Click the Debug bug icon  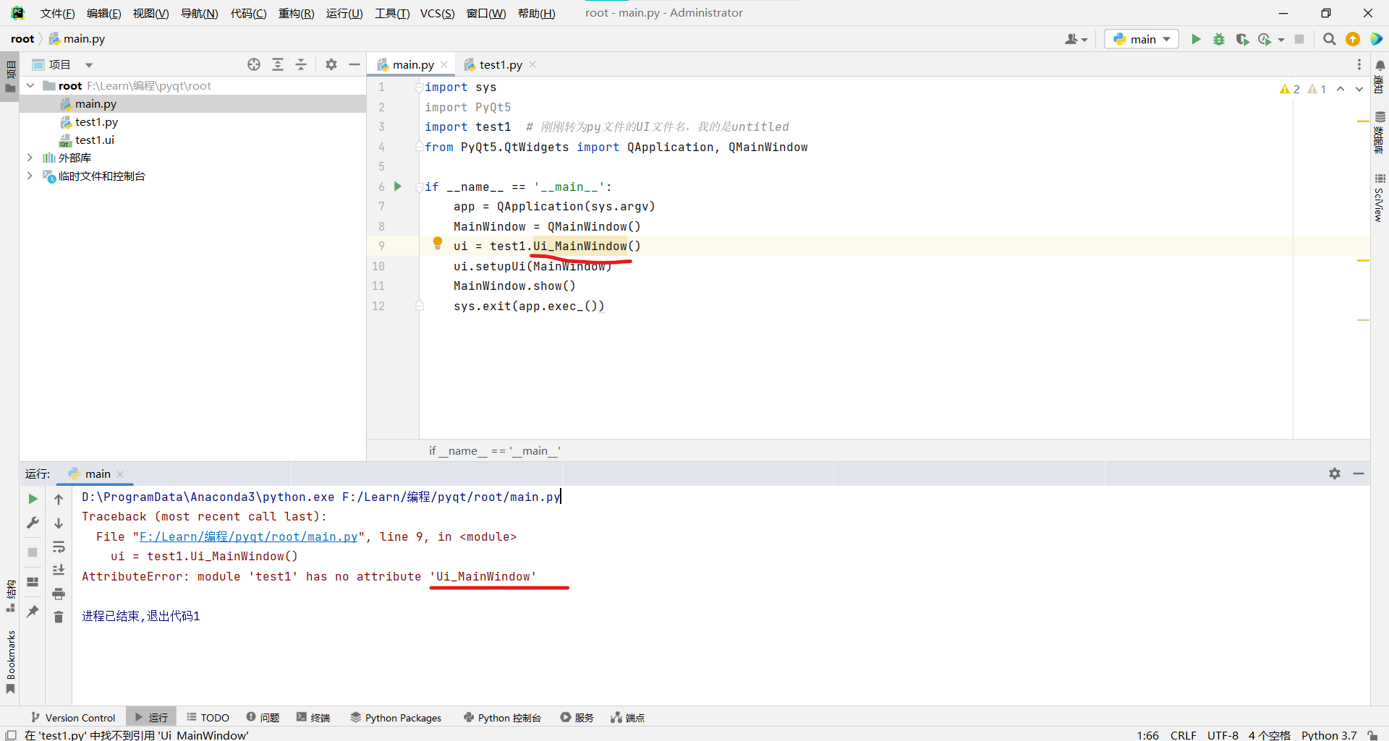tap(1219, 39)
